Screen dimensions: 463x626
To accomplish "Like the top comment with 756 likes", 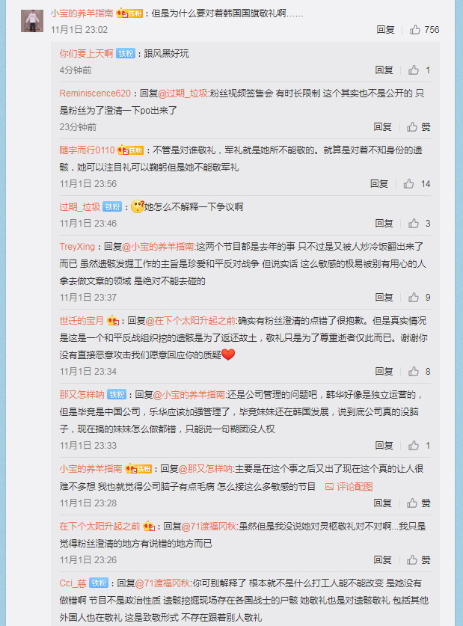I will point(415,30).
